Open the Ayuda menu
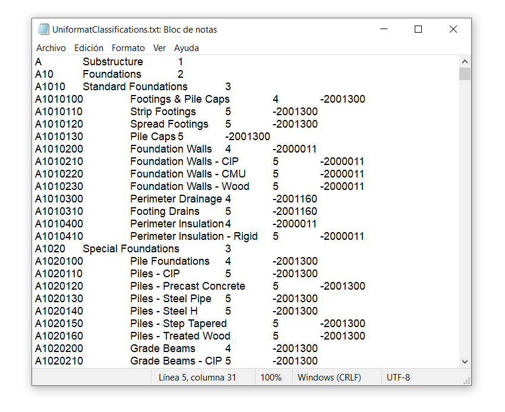Viewport: 505px width, 412px height. click(x=187, y=48)
